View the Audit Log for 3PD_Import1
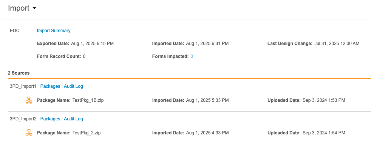371x159 pixels. coord(73,86)
